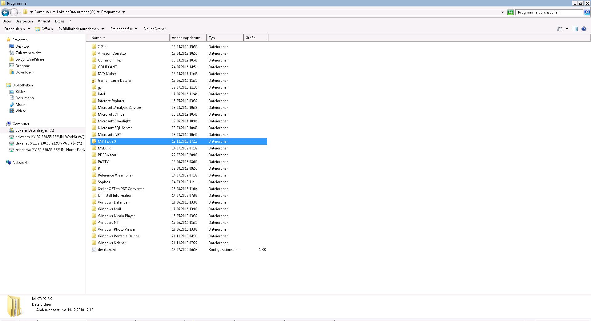Image resolution: width=591 pixels, height=321 pixels.
Task: Select Dropbox in Favoriten
Action: [x=22, y=66]
